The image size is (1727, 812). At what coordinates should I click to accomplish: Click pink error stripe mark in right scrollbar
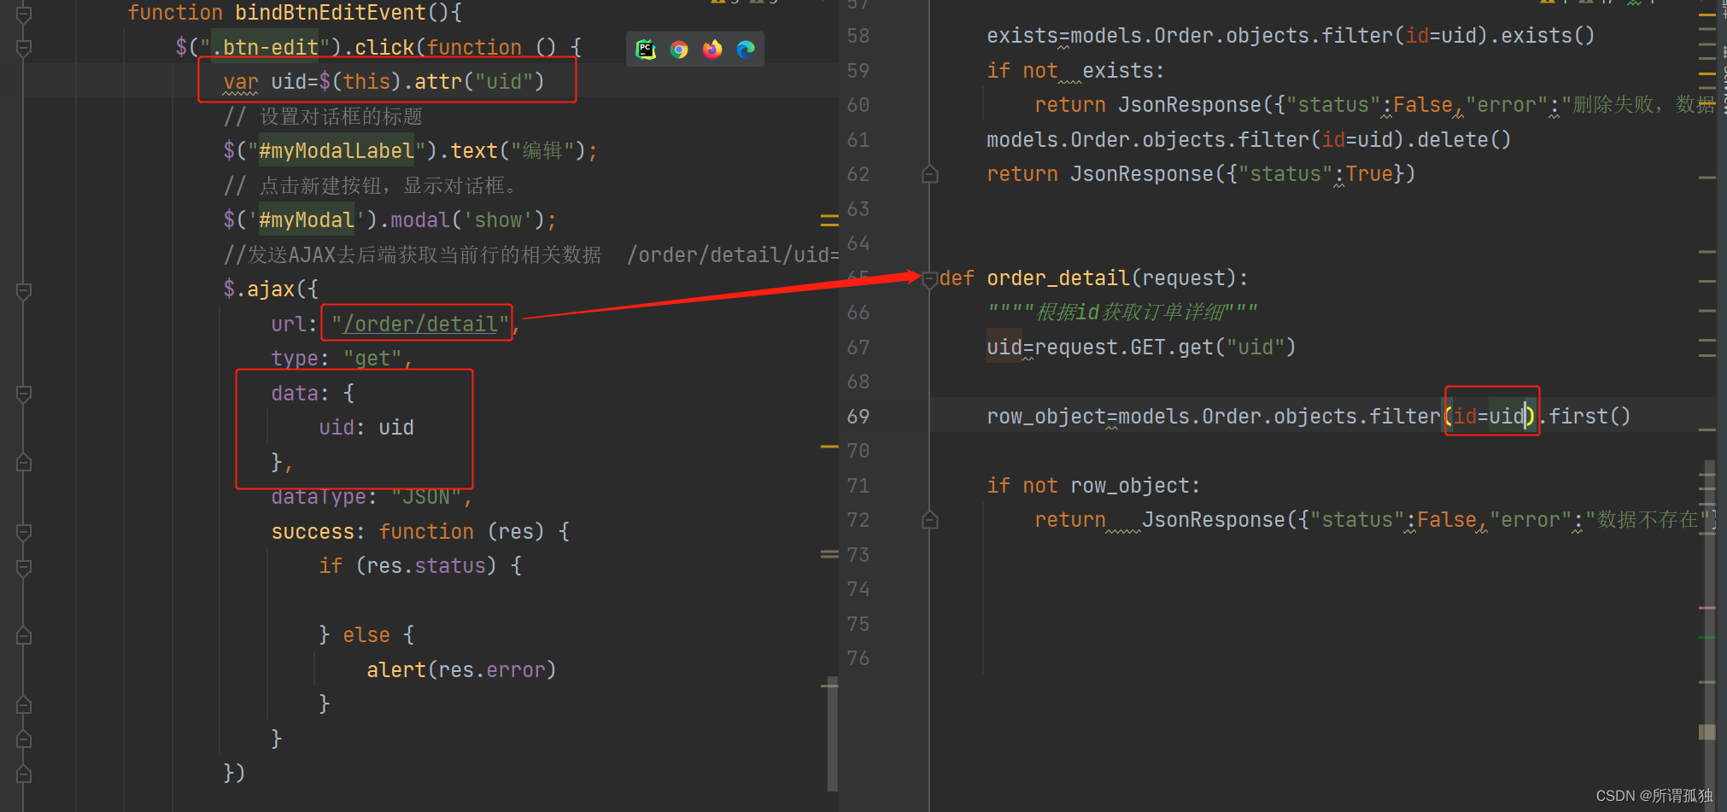pos(1707,608)
